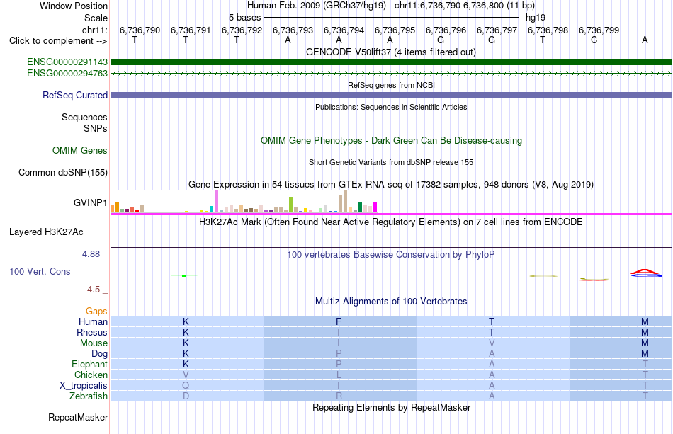Click the tall pink bar in GTEx chart
This screenshot has height=434, width=673.
click(216, 201)
